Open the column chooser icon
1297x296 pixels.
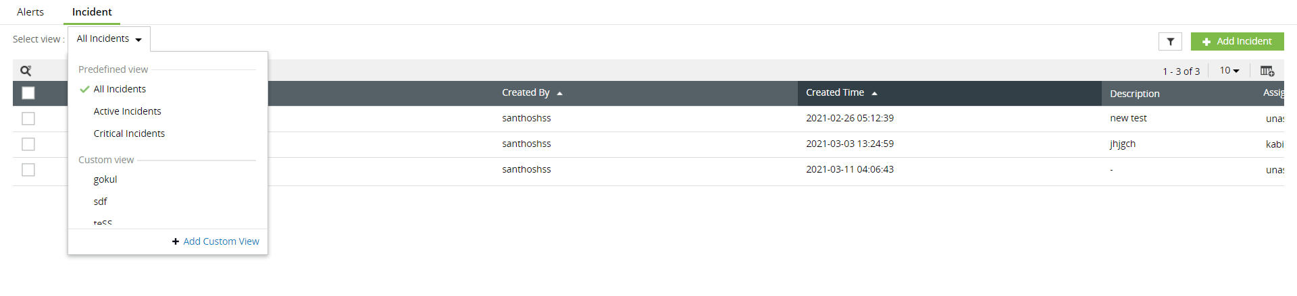(1267, 71)
